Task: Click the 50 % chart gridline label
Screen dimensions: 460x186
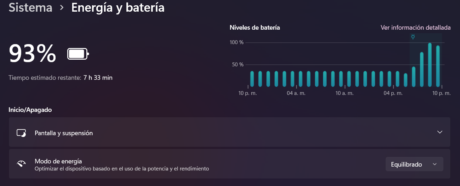Action: click(238, 65)
